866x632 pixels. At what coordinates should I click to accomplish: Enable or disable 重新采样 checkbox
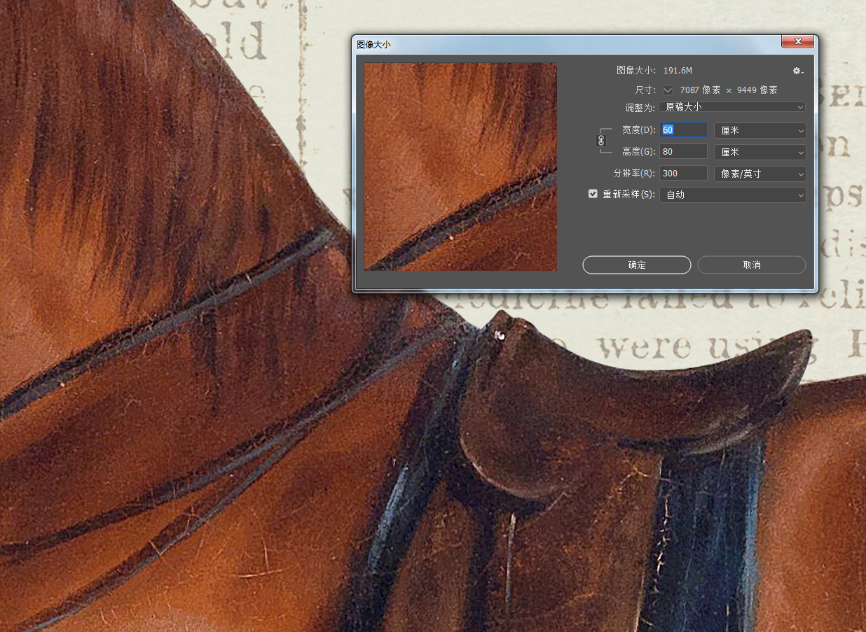(593, 195)
